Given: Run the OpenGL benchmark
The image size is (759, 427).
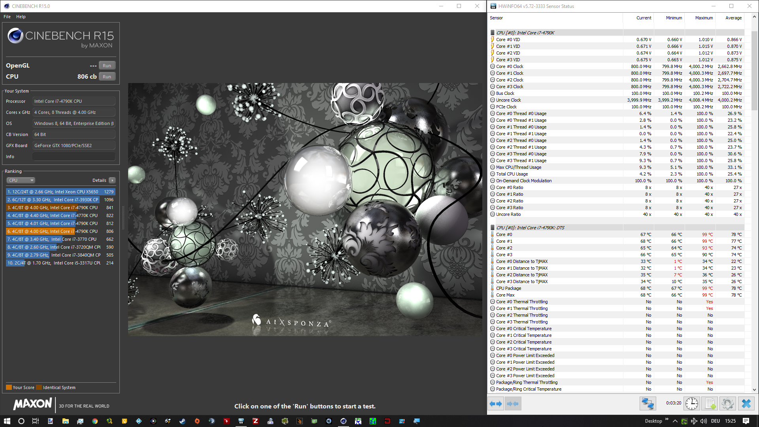Looking at the screenshot, I should [107, 66].
